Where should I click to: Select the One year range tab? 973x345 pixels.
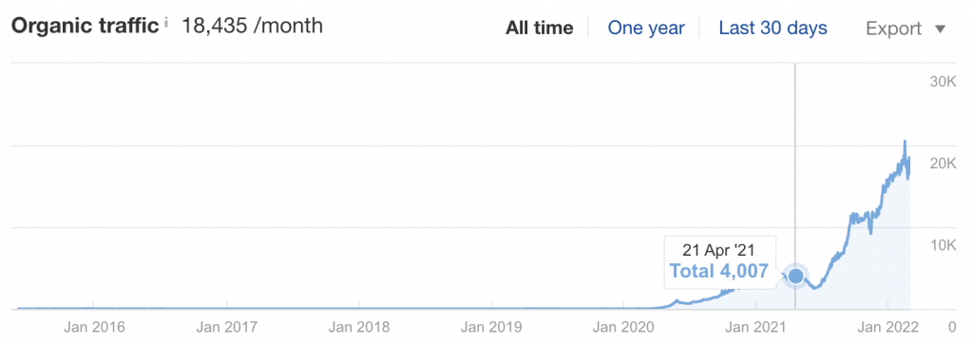tap(646, 28)
